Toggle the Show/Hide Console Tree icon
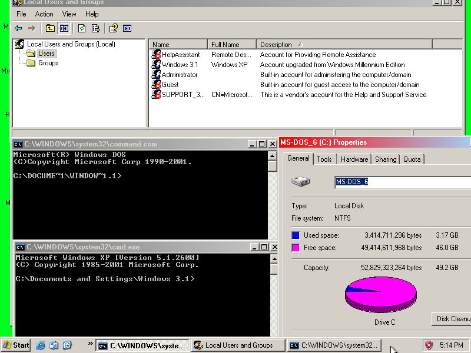Screen dimensions: 471x353 [x=64, y=28]
